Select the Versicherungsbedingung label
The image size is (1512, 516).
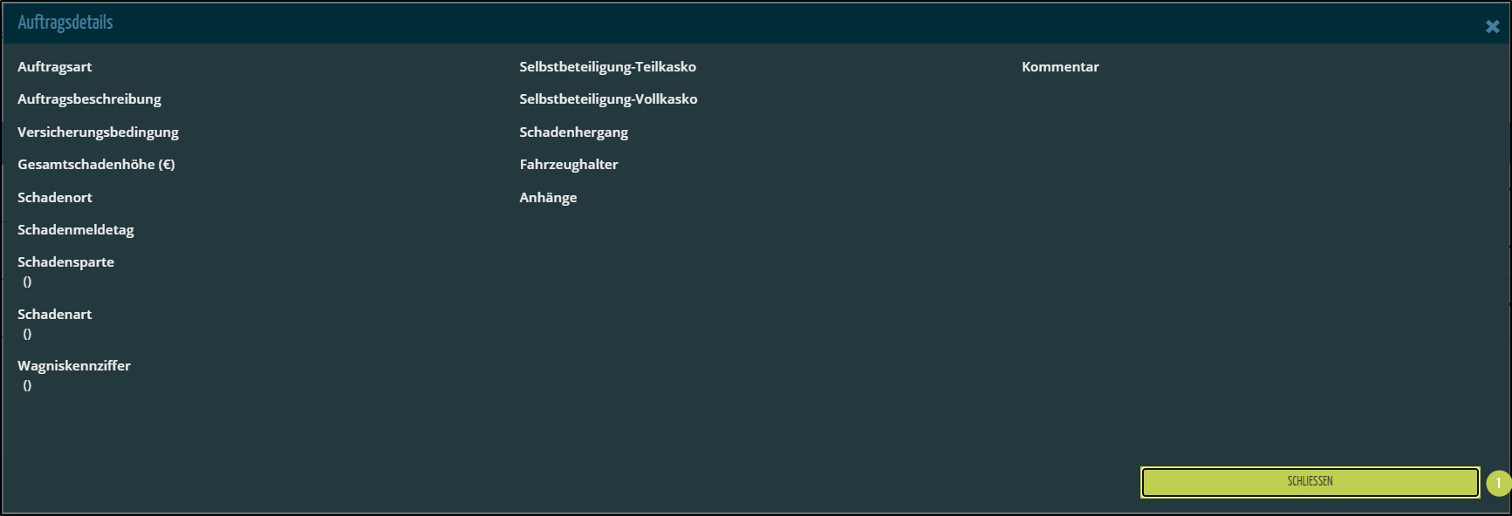coord(98,132)
